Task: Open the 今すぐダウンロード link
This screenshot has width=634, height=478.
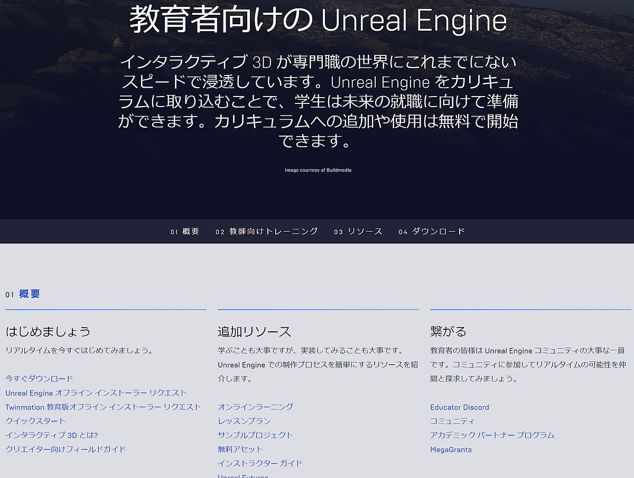Action: pos(39,378)
